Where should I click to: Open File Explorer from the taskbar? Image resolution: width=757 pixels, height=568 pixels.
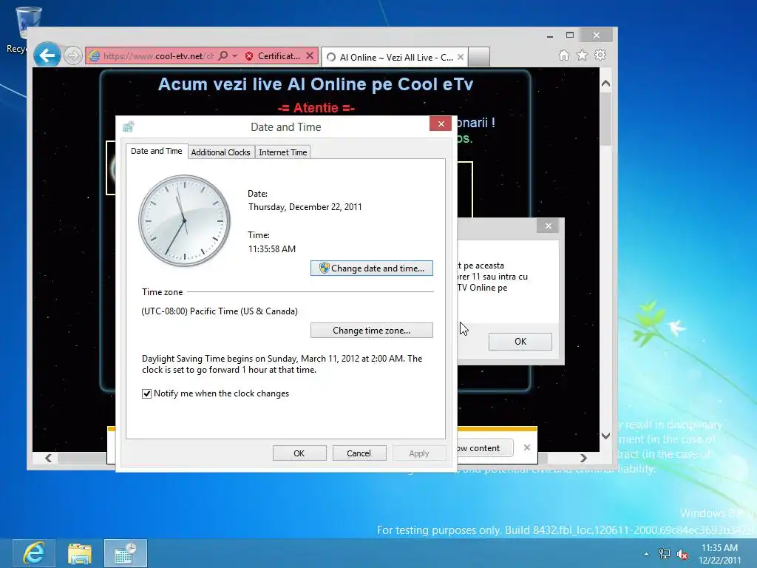pyautogui.click(x=80, y=553)
